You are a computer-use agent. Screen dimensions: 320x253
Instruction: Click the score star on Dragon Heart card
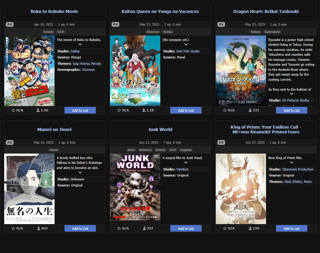[x=225, y=110]
